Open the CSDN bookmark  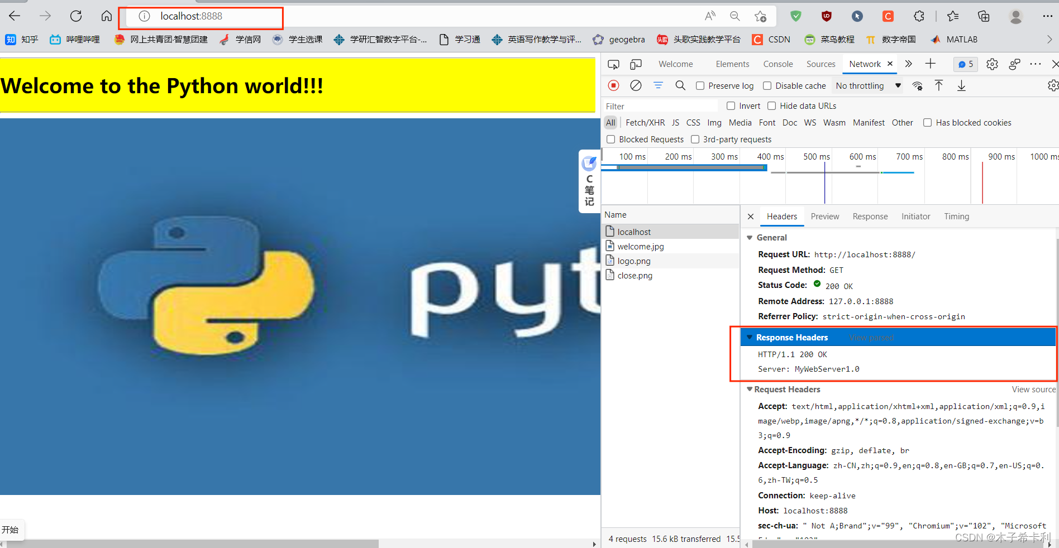pos(771,40)
